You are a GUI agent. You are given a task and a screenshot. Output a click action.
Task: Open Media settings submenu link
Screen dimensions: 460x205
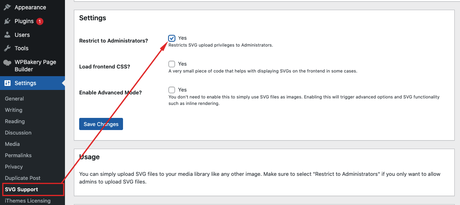(x=12, y=144)
